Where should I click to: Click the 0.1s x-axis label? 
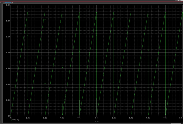[x=28, y=118]
